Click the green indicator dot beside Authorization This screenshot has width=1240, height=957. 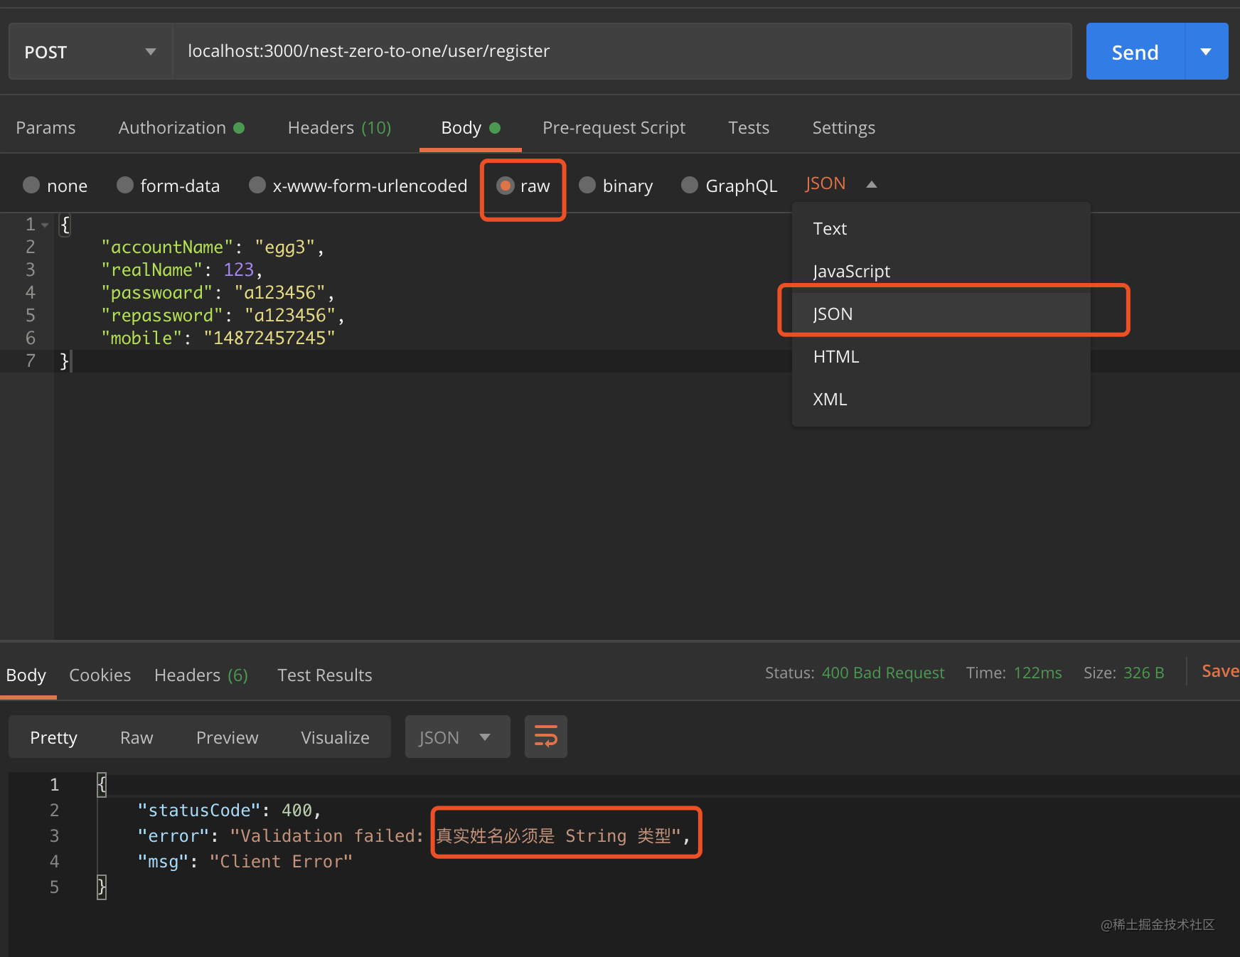tap(239, 128)
